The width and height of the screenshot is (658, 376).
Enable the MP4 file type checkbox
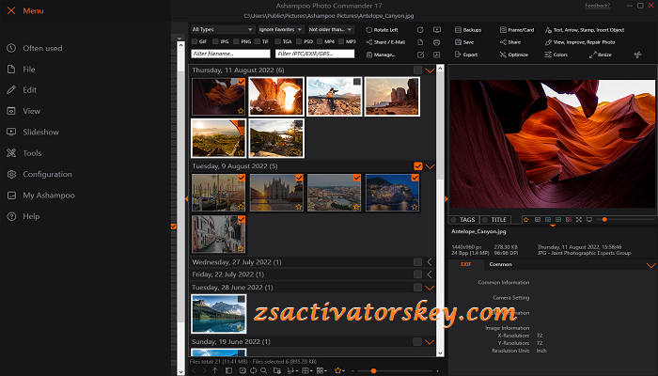click(x=320, y=41)
